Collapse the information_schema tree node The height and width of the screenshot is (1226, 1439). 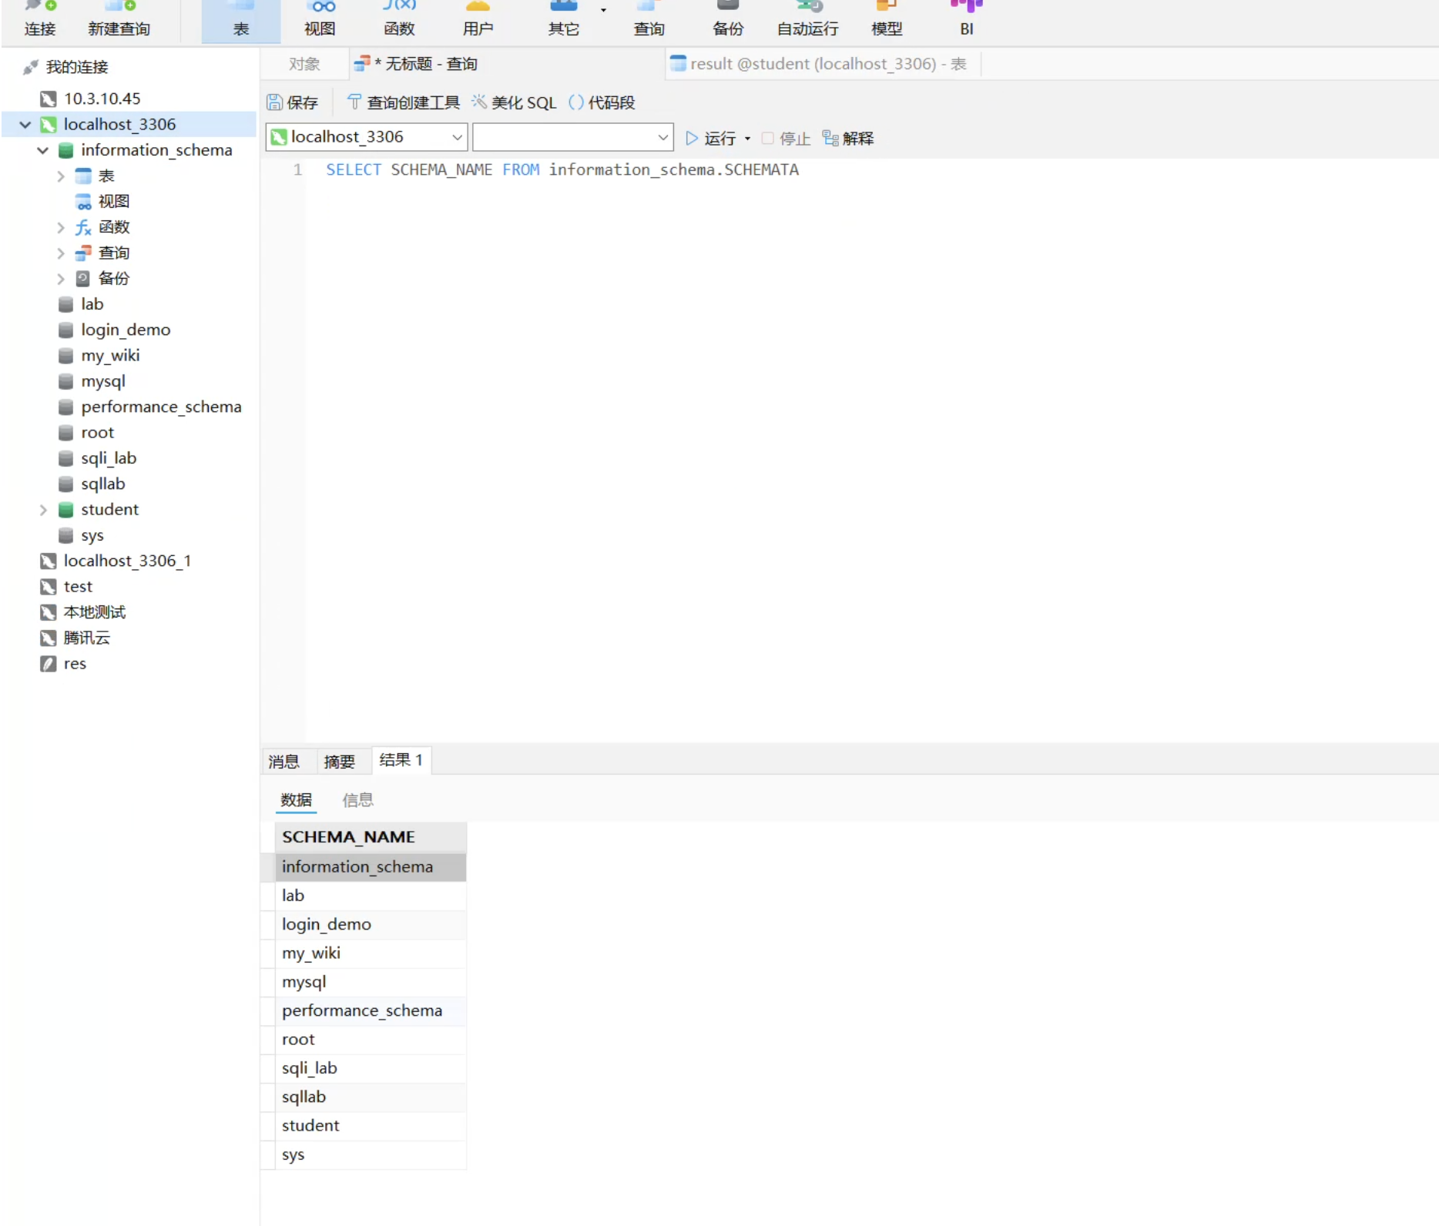pyautogui.click(x=43, y=150)
